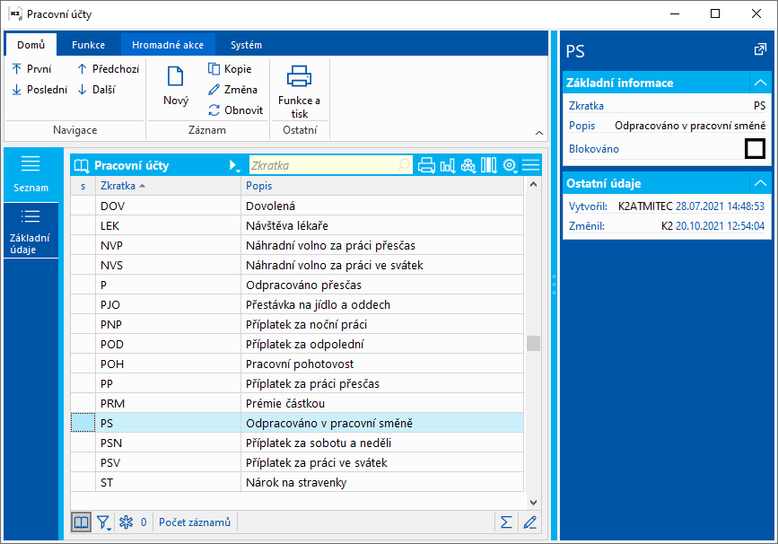Select the POH Pracovní pohotovost row
The image size is (778, 544).
(x=297, y=364)
